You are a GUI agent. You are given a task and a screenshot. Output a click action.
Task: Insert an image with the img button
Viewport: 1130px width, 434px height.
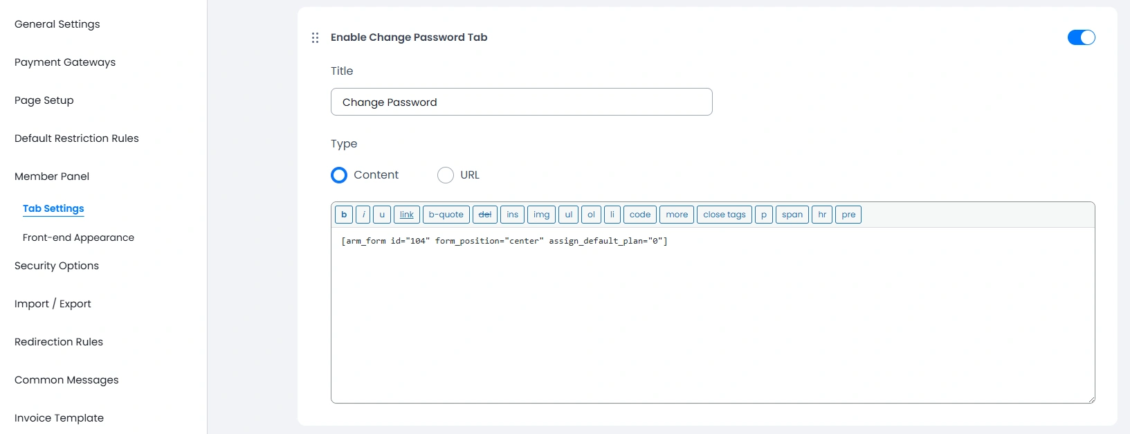click(x=541, y=215)
